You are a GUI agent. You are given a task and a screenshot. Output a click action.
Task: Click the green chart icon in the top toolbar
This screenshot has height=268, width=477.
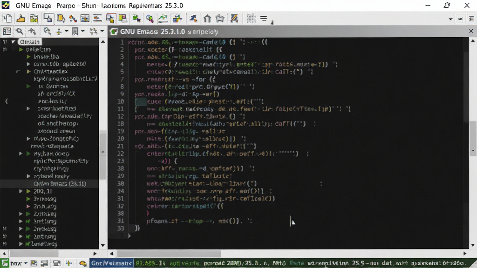pyautogui.click(x=163, y=19)
